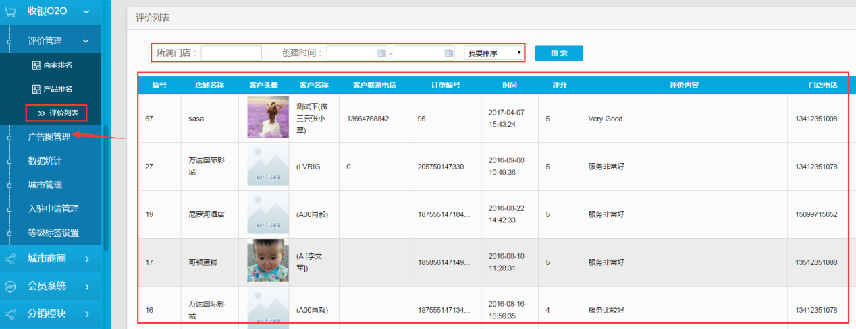
Task: Click customer phone 13664768842
Action: [368, 119]
